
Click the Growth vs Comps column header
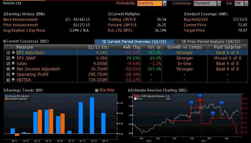(184, 47)
